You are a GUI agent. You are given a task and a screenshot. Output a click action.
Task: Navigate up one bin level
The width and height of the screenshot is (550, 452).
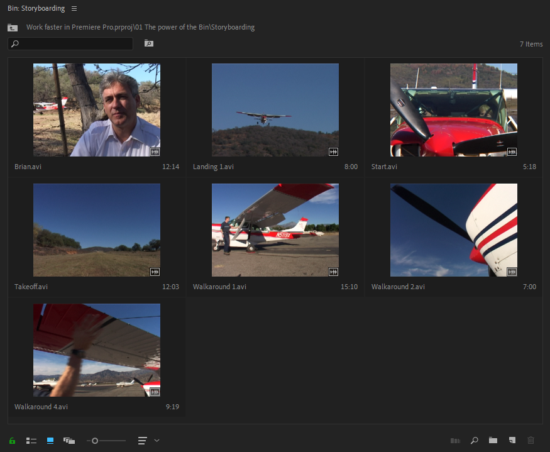12,27
